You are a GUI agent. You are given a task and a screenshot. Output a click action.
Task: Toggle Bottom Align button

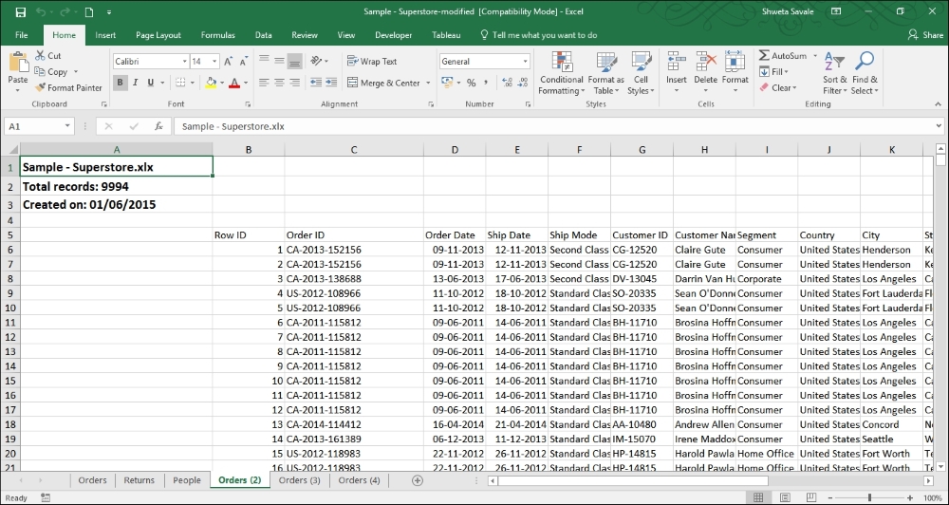tap(295, 61)
